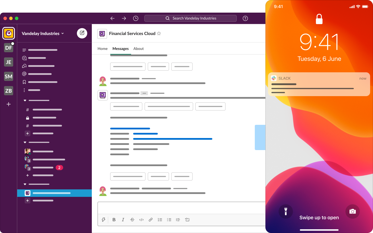Open the mentions @ icon row
The image size is (373, 233).
point(40,74)
